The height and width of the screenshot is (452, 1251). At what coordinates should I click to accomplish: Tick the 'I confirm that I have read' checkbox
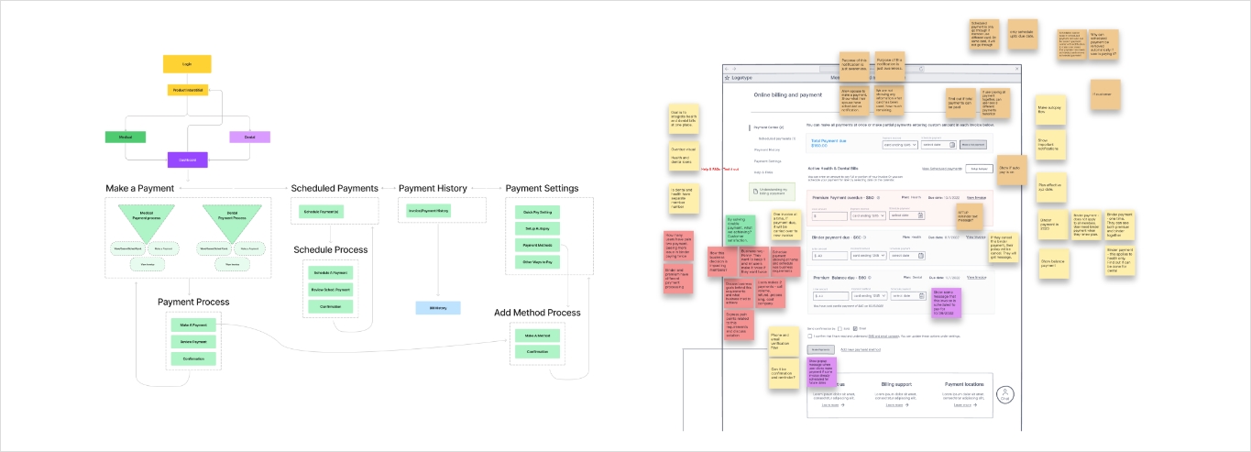[x=810, y=336]
